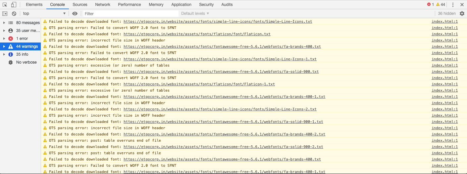
Task: Click the yellow warning count badge 44
Action: [x=441, y=5]
